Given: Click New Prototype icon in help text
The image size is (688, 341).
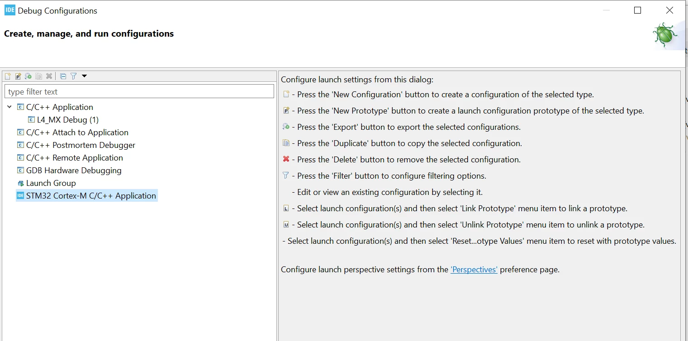Looking at the screenshot, I should (286, 110).
